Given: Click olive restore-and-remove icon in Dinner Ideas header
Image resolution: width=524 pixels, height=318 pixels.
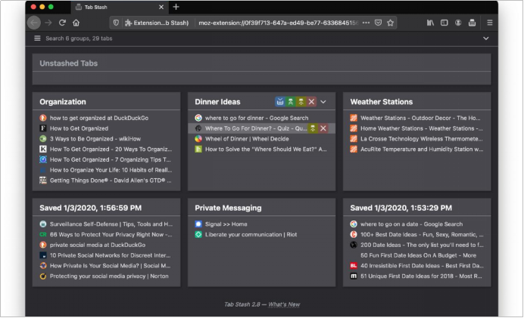Looking at the screenshot, I should 301,101.
